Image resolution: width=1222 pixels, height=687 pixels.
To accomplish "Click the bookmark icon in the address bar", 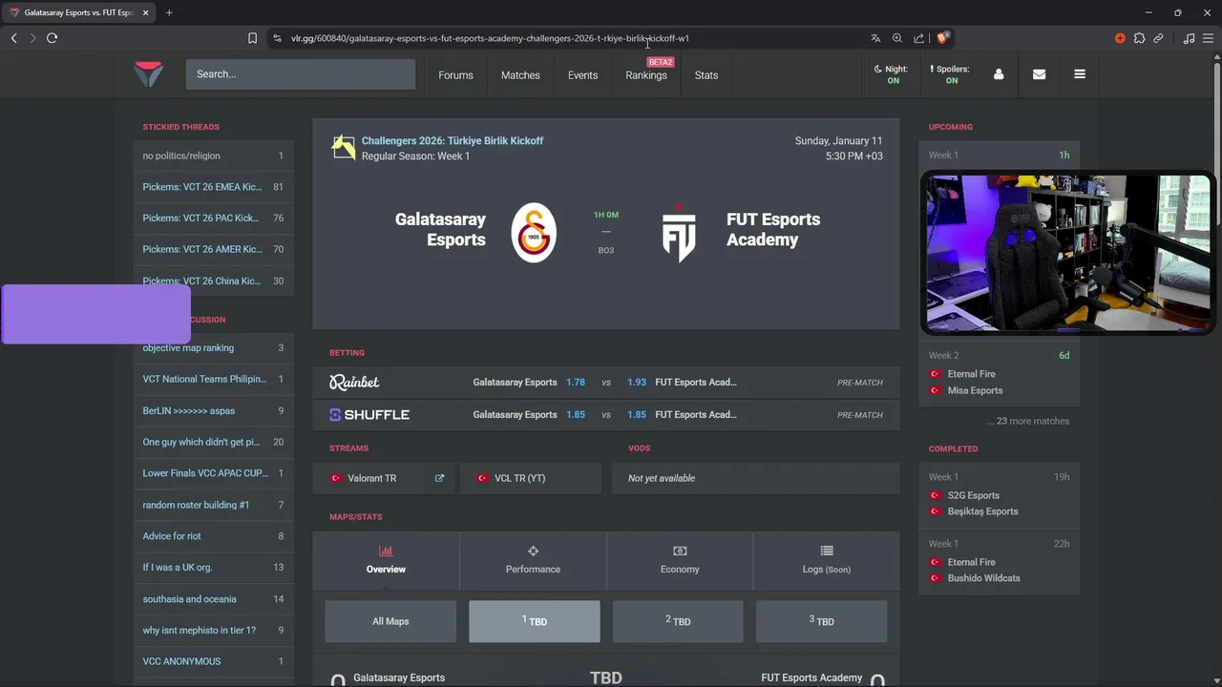I will (x=252, y=38).
